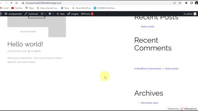Open Maps bookmark
The width and height of the screenshot is (198, 111).
point(30,8)
